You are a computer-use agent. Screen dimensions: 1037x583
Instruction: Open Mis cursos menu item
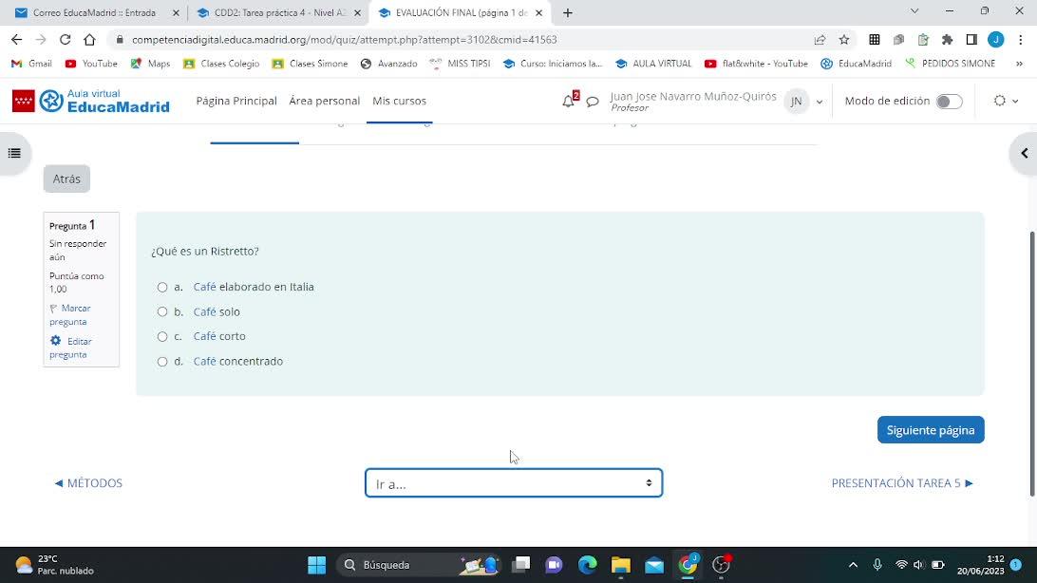click(x=399, y=102)
